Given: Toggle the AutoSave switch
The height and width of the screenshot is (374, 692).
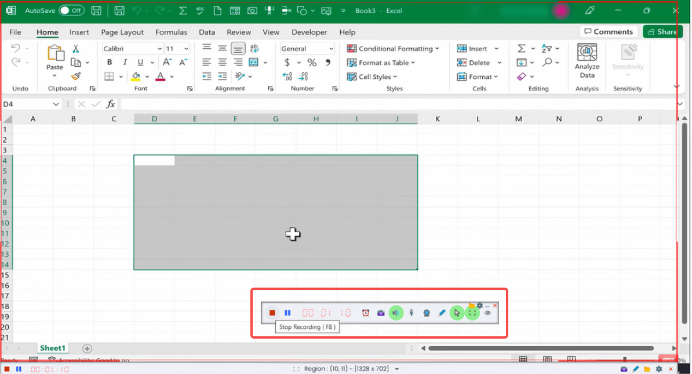Looking at the screenshot, I should [x=71, y=10].
